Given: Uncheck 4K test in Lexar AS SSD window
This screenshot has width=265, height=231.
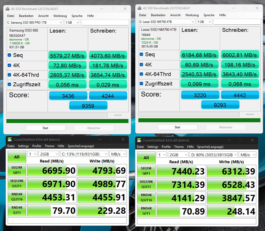Looking at the screenshot, I should coord(141,64).
